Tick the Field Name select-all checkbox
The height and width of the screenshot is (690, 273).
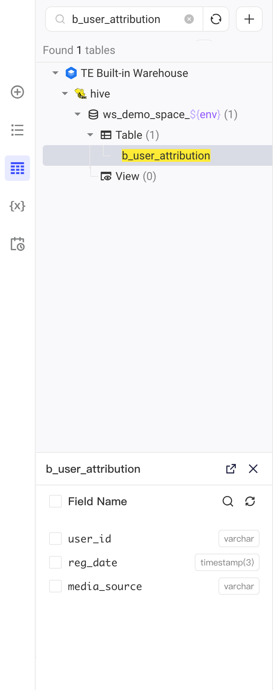click(55, 501)
